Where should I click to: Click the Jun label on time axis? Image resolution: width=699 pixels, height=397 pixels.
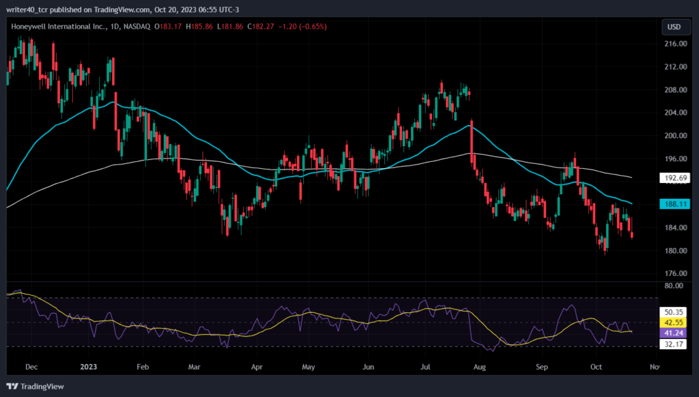(x=368, y=367)
